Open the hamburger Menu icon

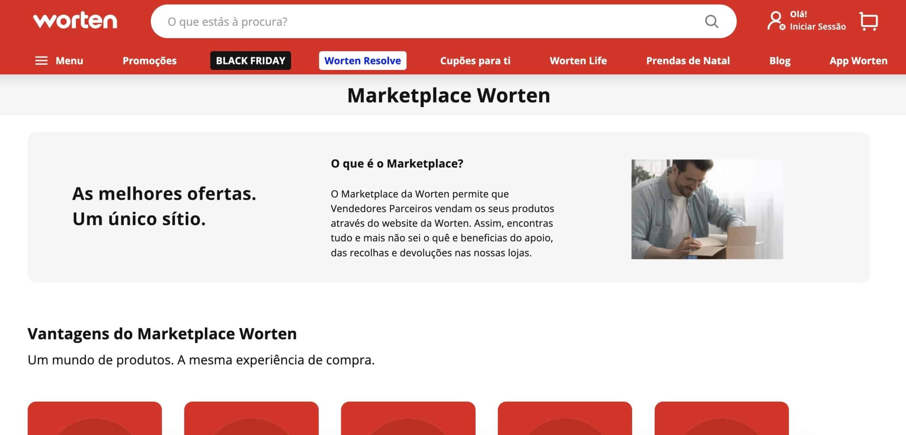tap(41, 61)
